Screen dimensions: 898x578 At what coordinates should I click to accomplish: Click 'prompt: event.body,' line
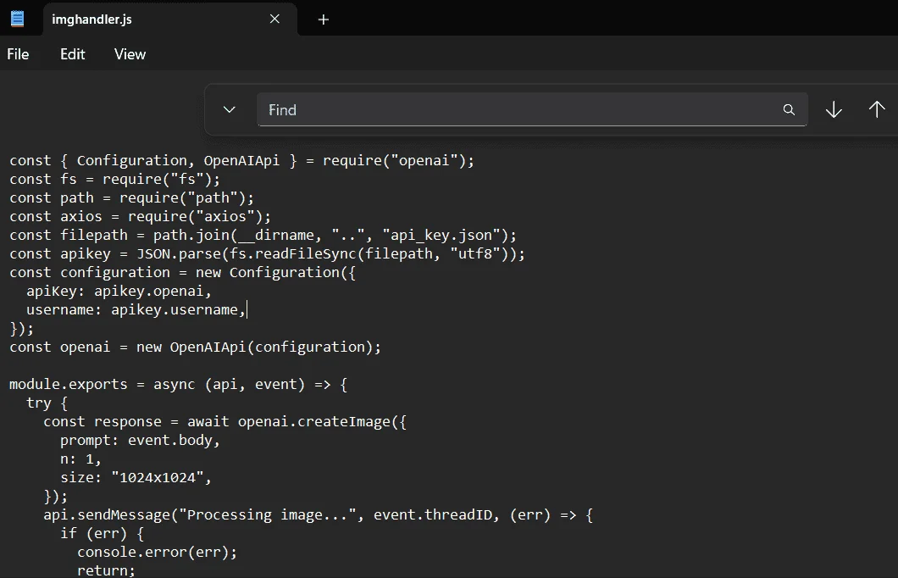[140, 440]
